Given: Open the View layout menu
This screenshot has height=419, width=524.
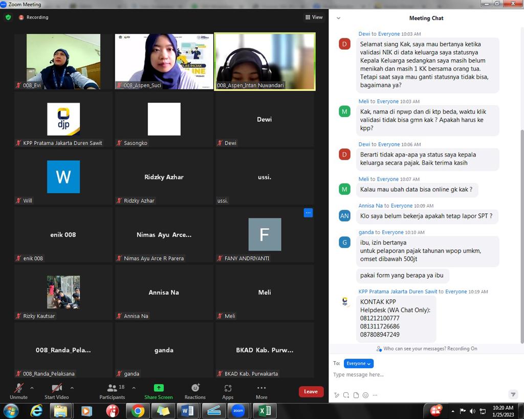Looking at the screenshot, I should pyautogui.click(x=314, y=17).
